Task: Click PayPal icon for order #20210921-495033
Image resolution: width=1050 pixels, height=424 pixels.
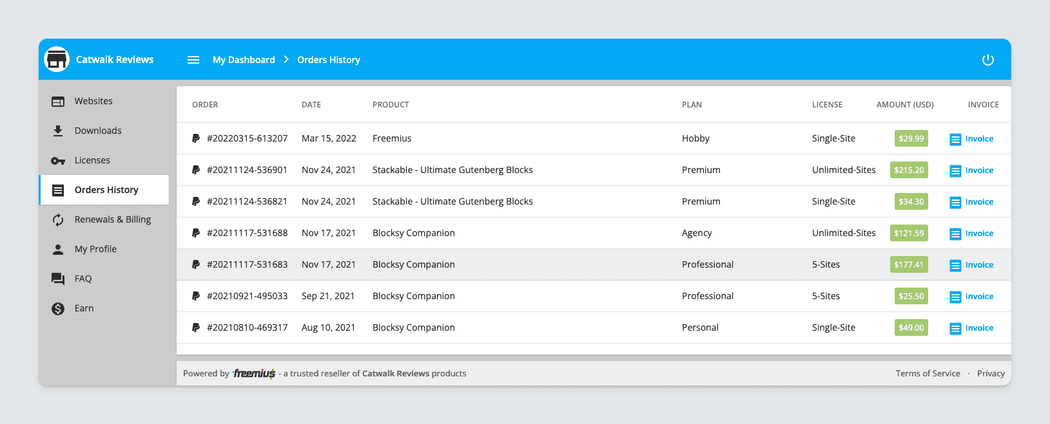Action: pos(196,296)
